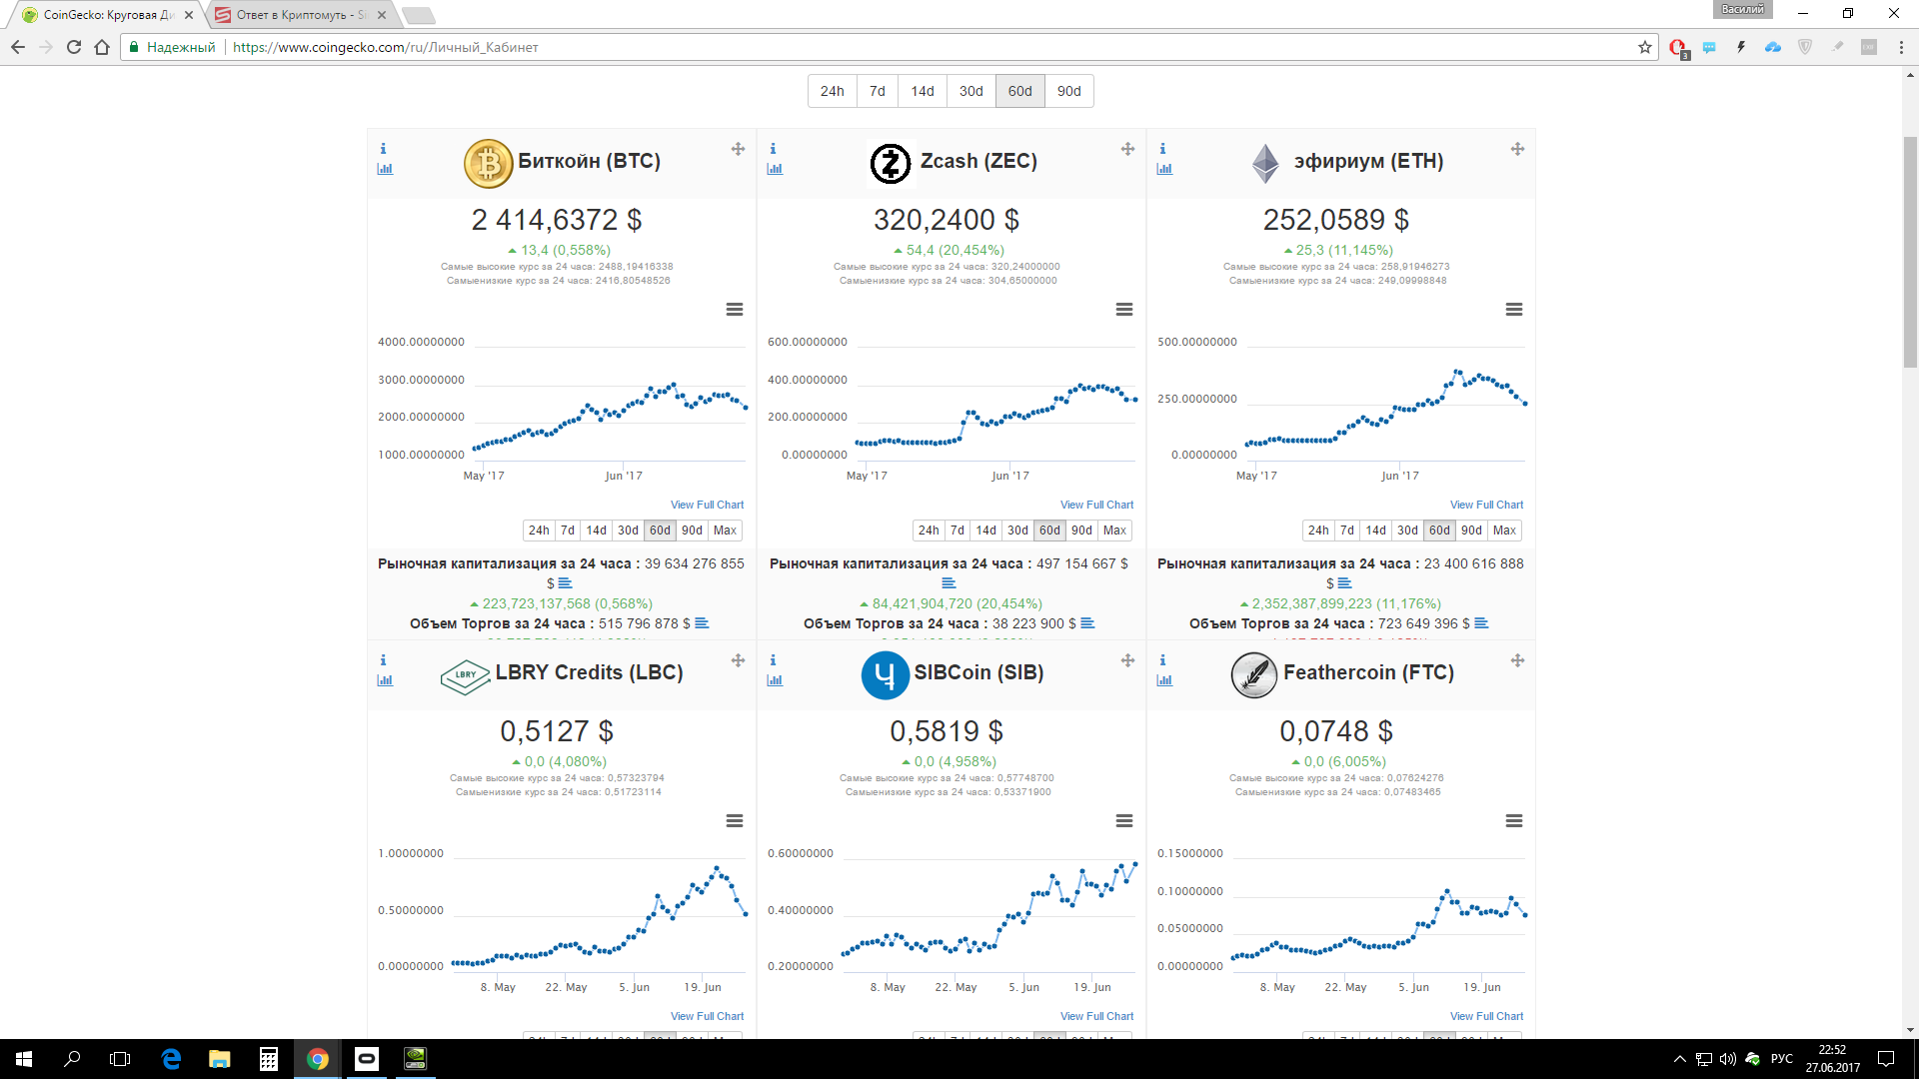Click the SIBCoin logo icon
The height and width of the screenshot is (1079, 1919).
click(885, 674)
